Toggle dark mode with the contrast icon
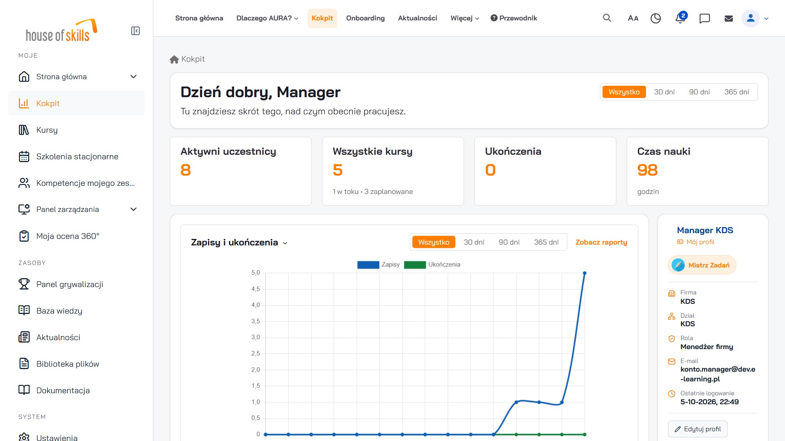Image resolution: width=785 pixels, height=441 pixels. (655, 18)
